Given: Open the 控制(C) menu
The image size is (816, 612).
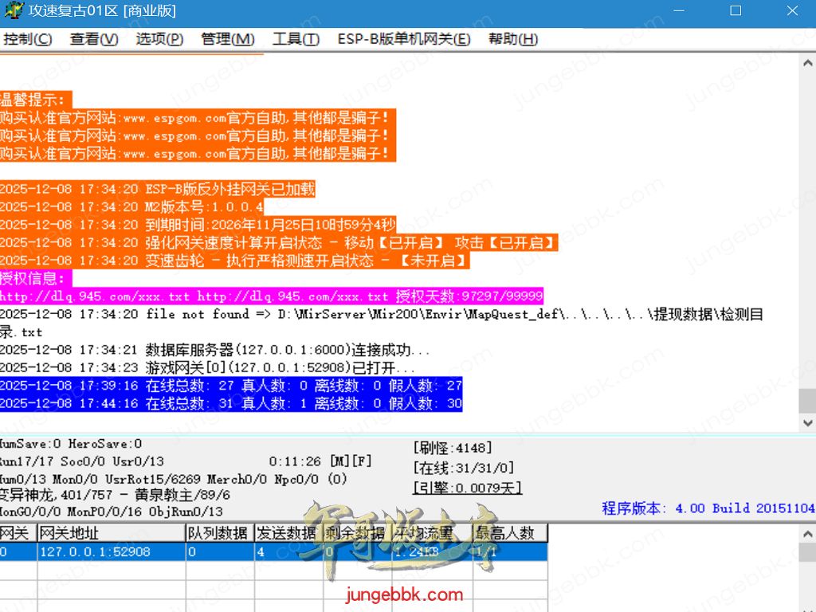Looking at the screenshot, I should (x=27, y=39).
